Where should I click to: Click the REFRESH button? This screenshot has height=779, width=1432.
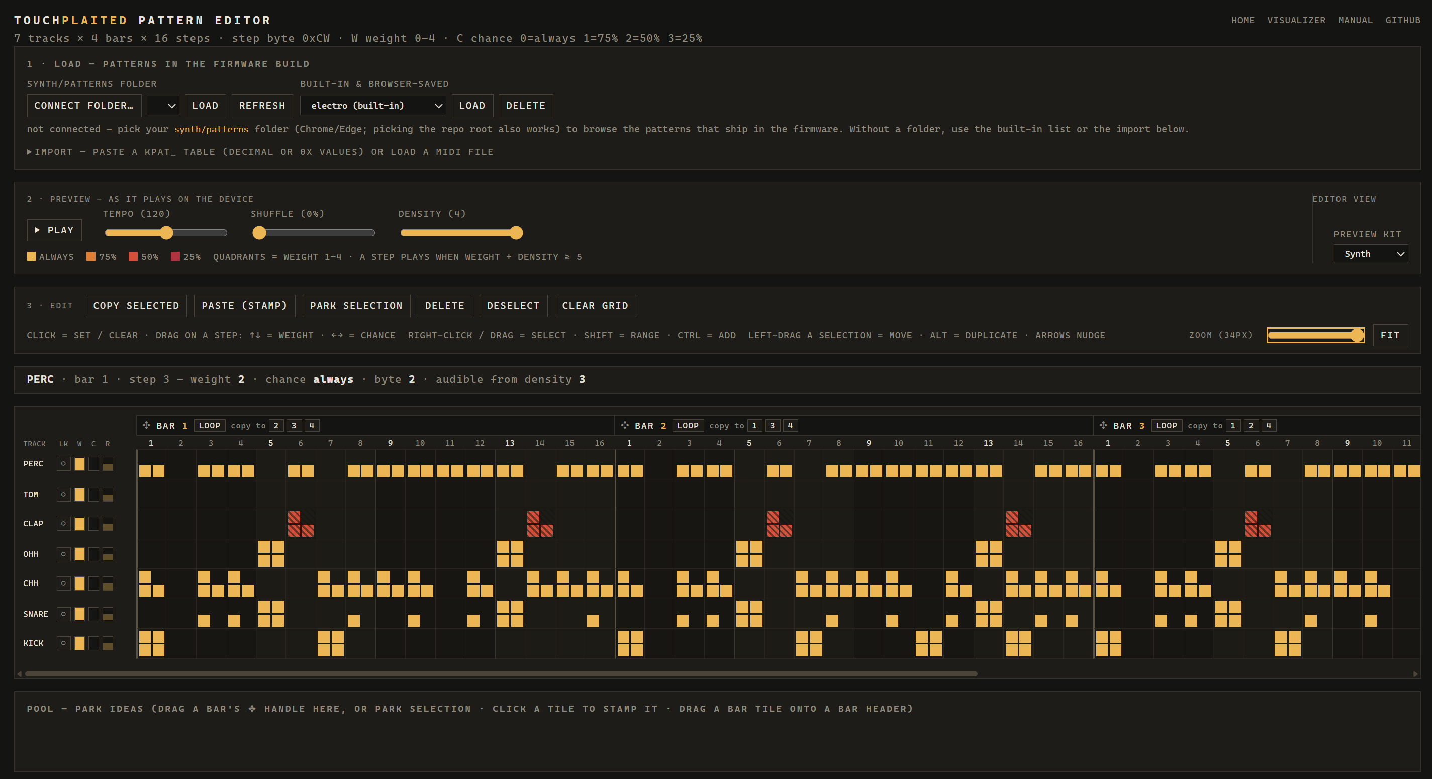[262, 106]
